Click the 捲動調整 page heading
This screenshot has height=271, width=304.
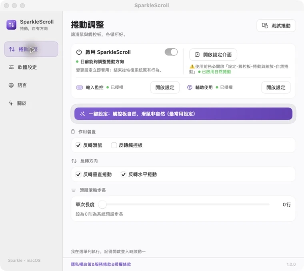pyautogui.click(x=88, y=25)
